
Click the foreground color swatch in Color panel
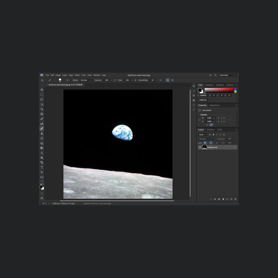click(200, 90)
